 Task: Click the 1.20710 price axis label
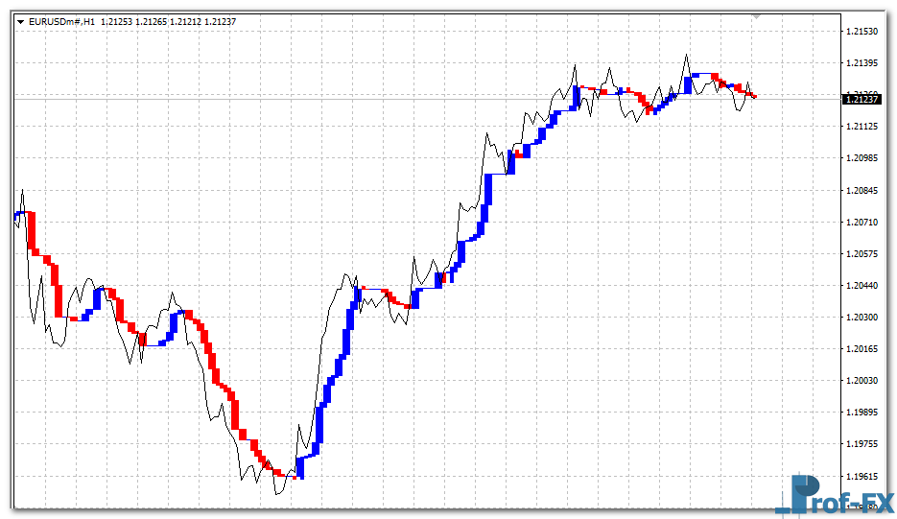[x=861, y=222]
